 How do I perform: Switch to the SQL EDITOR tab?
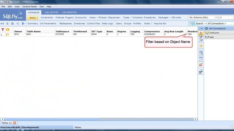pyautogui.click(x=52, y=12)
